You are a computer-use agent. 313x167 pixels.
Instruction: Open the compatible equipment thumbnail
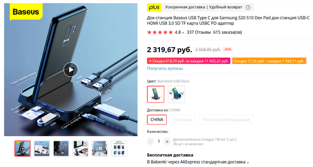119,149
